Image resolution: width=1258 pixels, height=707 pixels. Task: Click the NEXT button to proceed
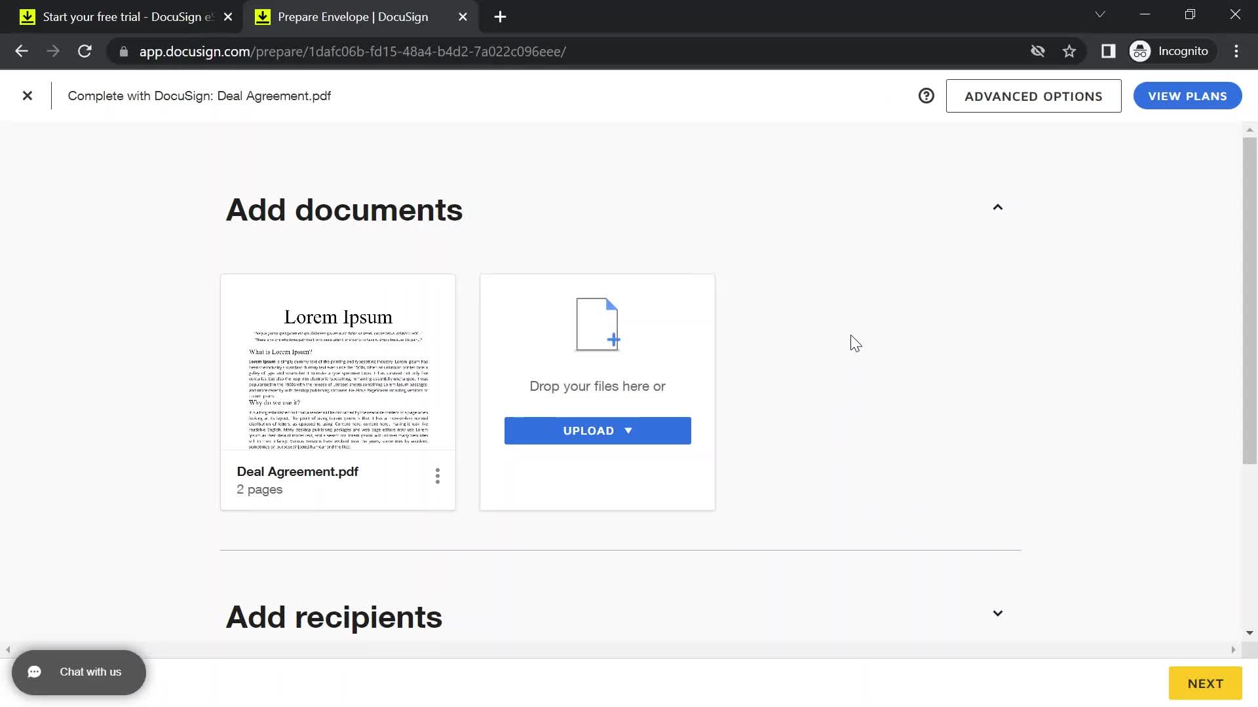(x=1204, y=683)
